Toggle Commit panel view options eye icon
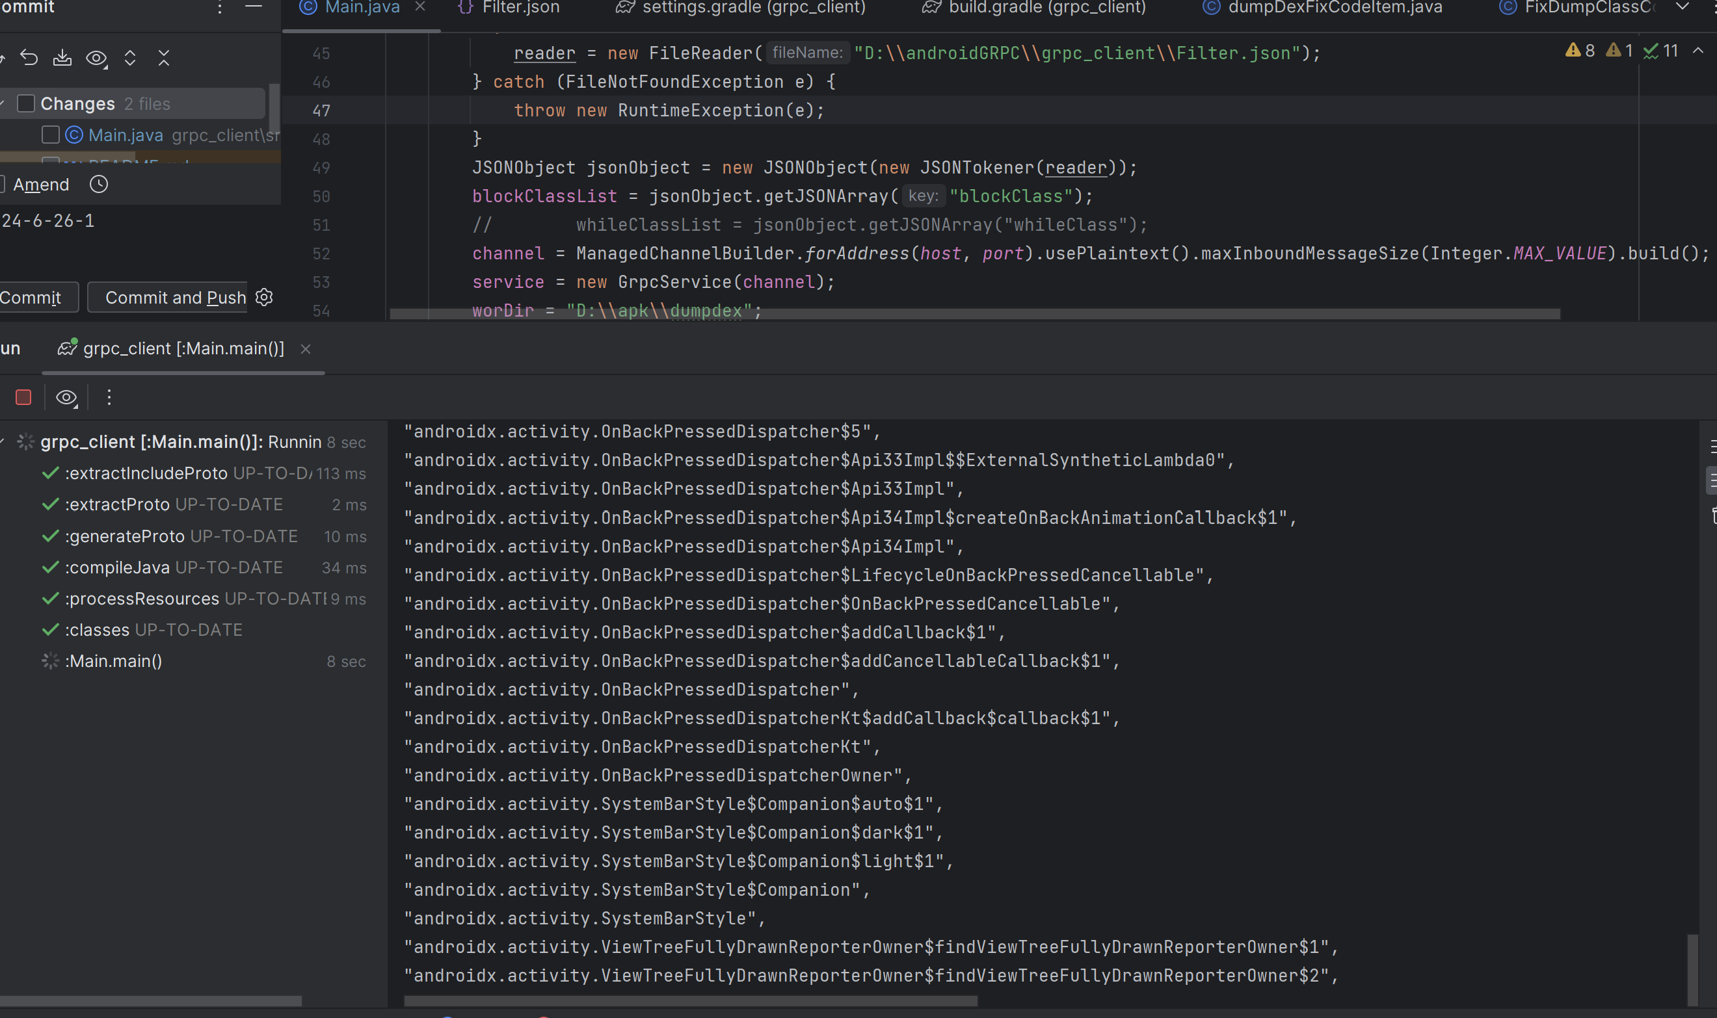 (x=96, y=59)
